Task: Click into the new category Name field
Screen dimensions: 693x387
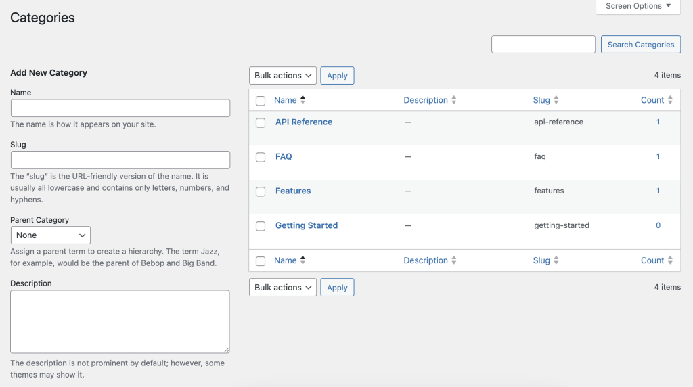Action: [120, 108]
